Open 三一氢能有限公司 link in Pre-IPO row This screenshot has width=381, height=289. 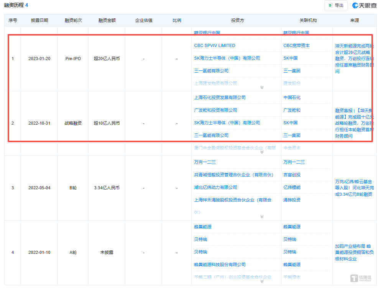pyautogui.click(x=211, y=71)
